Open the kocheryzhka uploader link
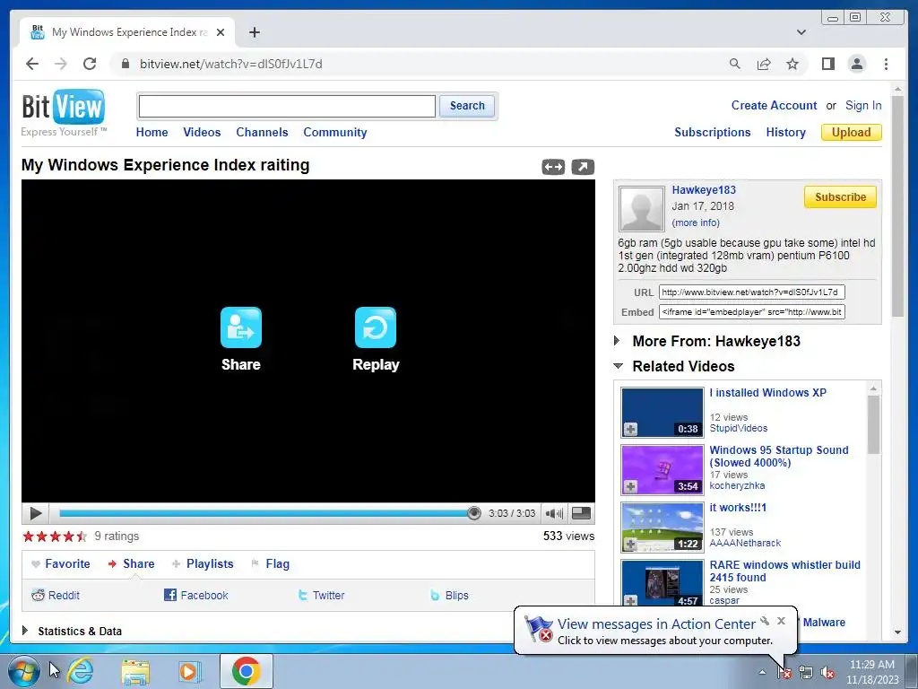Viewport: 918px width, 689px height. (x=737, y=485)
